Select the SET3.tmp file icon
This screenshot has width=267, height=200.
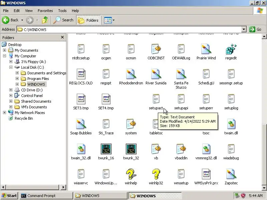click(81, 99)
